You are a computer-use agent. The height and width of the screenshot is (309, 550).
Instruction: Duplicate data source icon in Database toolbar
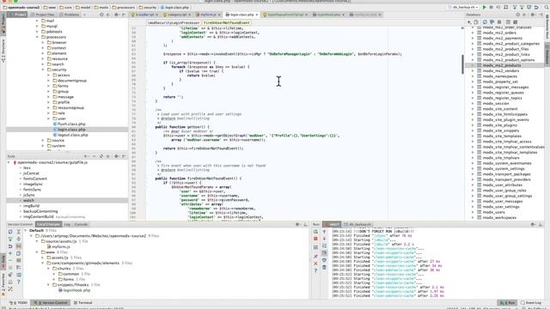click(476, 22)
